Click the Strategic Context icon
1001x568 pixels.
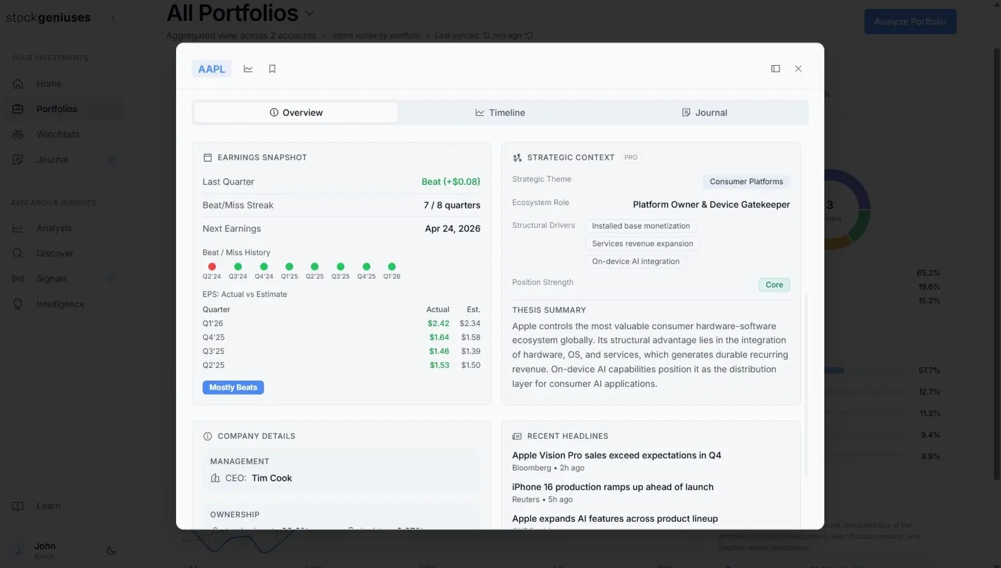click(x=517, y=158)
